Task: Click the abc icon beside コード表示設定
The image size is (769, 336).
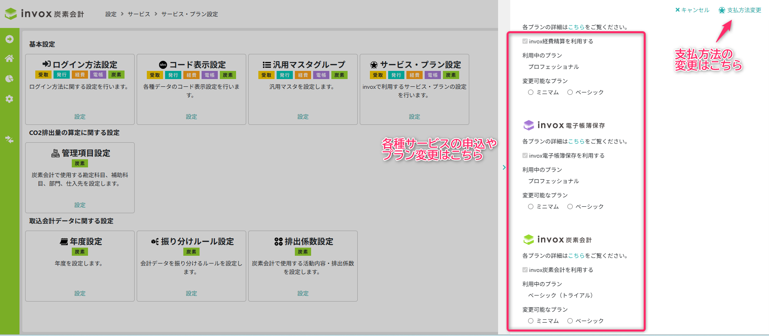Action: pyautogui.click(x=163, y=64)
